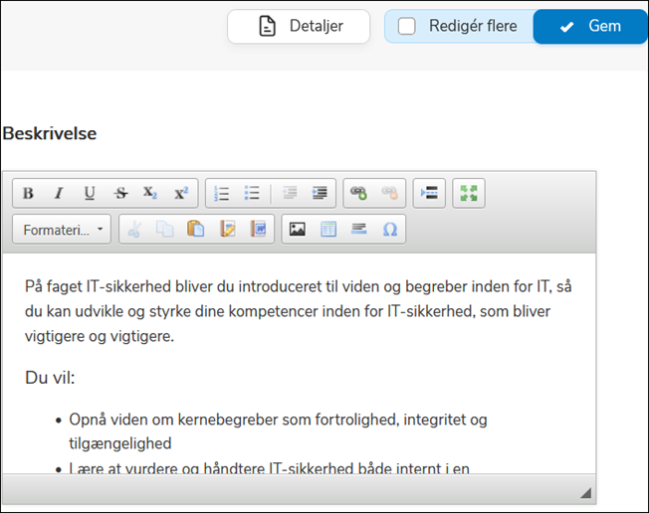The width and height of the screenshot is (649, 513).
Task: Open the Detaljer button
Action: (298, 27)
